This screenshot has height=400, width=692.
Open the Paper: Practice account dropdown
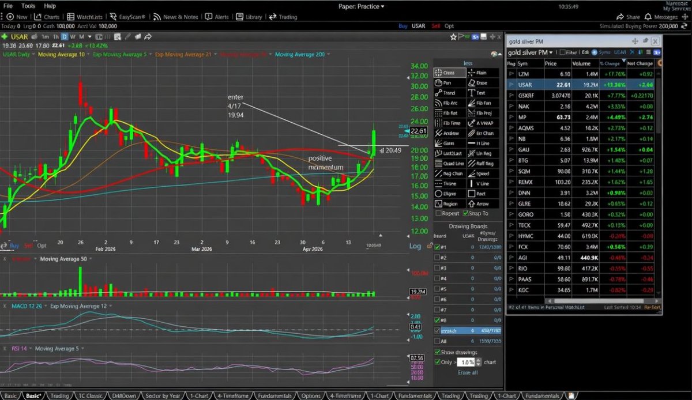[x=361, y=6]
